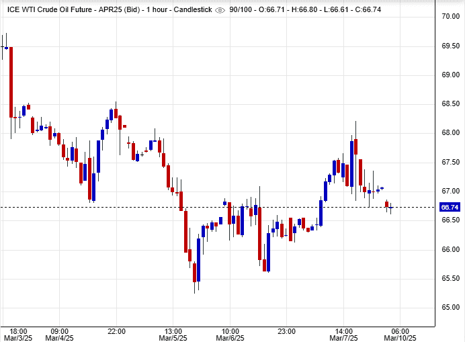Click the 65.00 price axis label
465x342 pixels.
click(449, 308)
